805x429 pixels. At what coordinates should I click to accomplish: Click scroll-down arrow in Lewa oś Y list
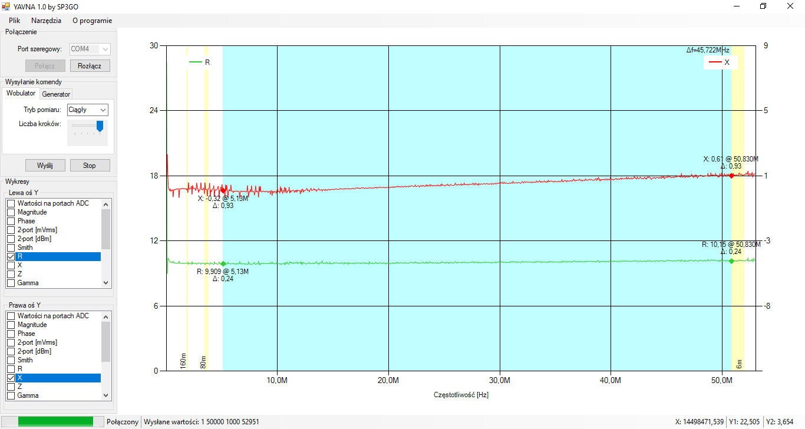[x=106, y=283]
